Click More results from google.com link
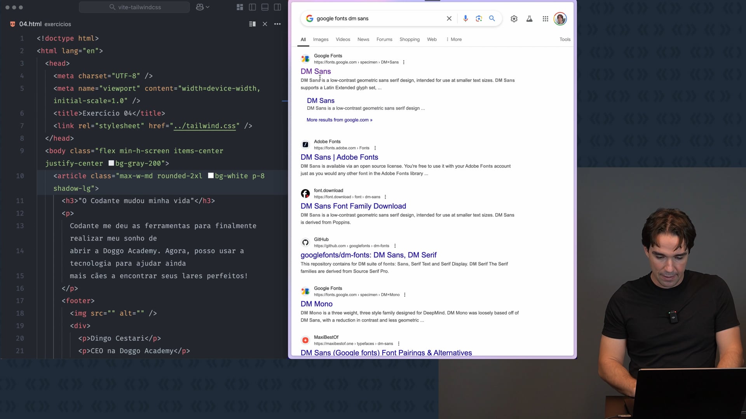Image resolution: width=746 pixels, height=419 pixels. 339,120
